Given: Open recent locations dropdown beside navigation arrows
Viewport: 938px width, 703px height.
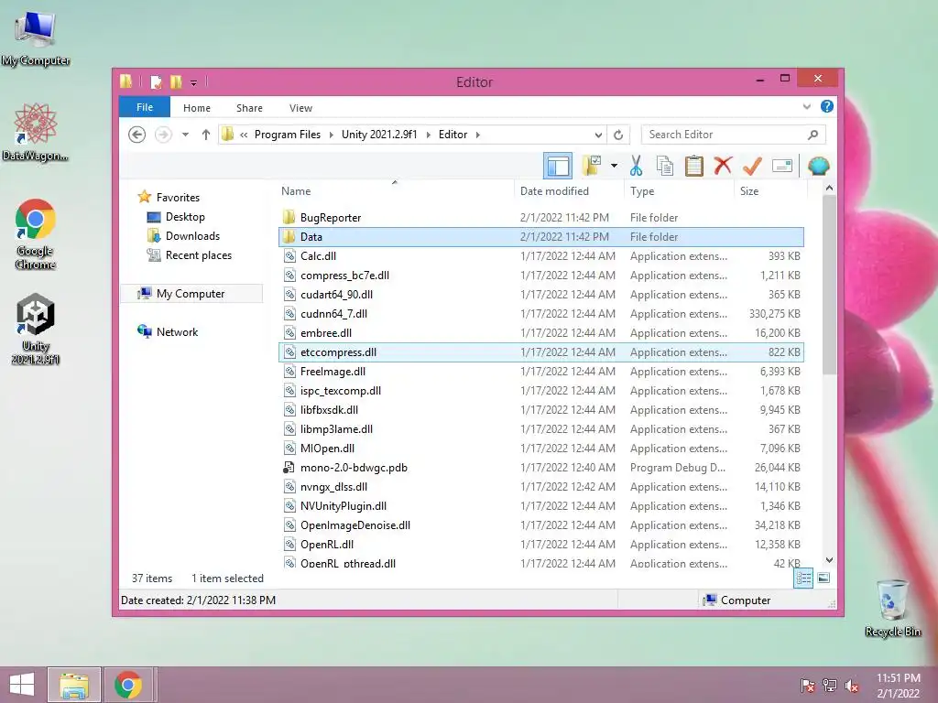Looking at the screenshot, I should (185, 135).
